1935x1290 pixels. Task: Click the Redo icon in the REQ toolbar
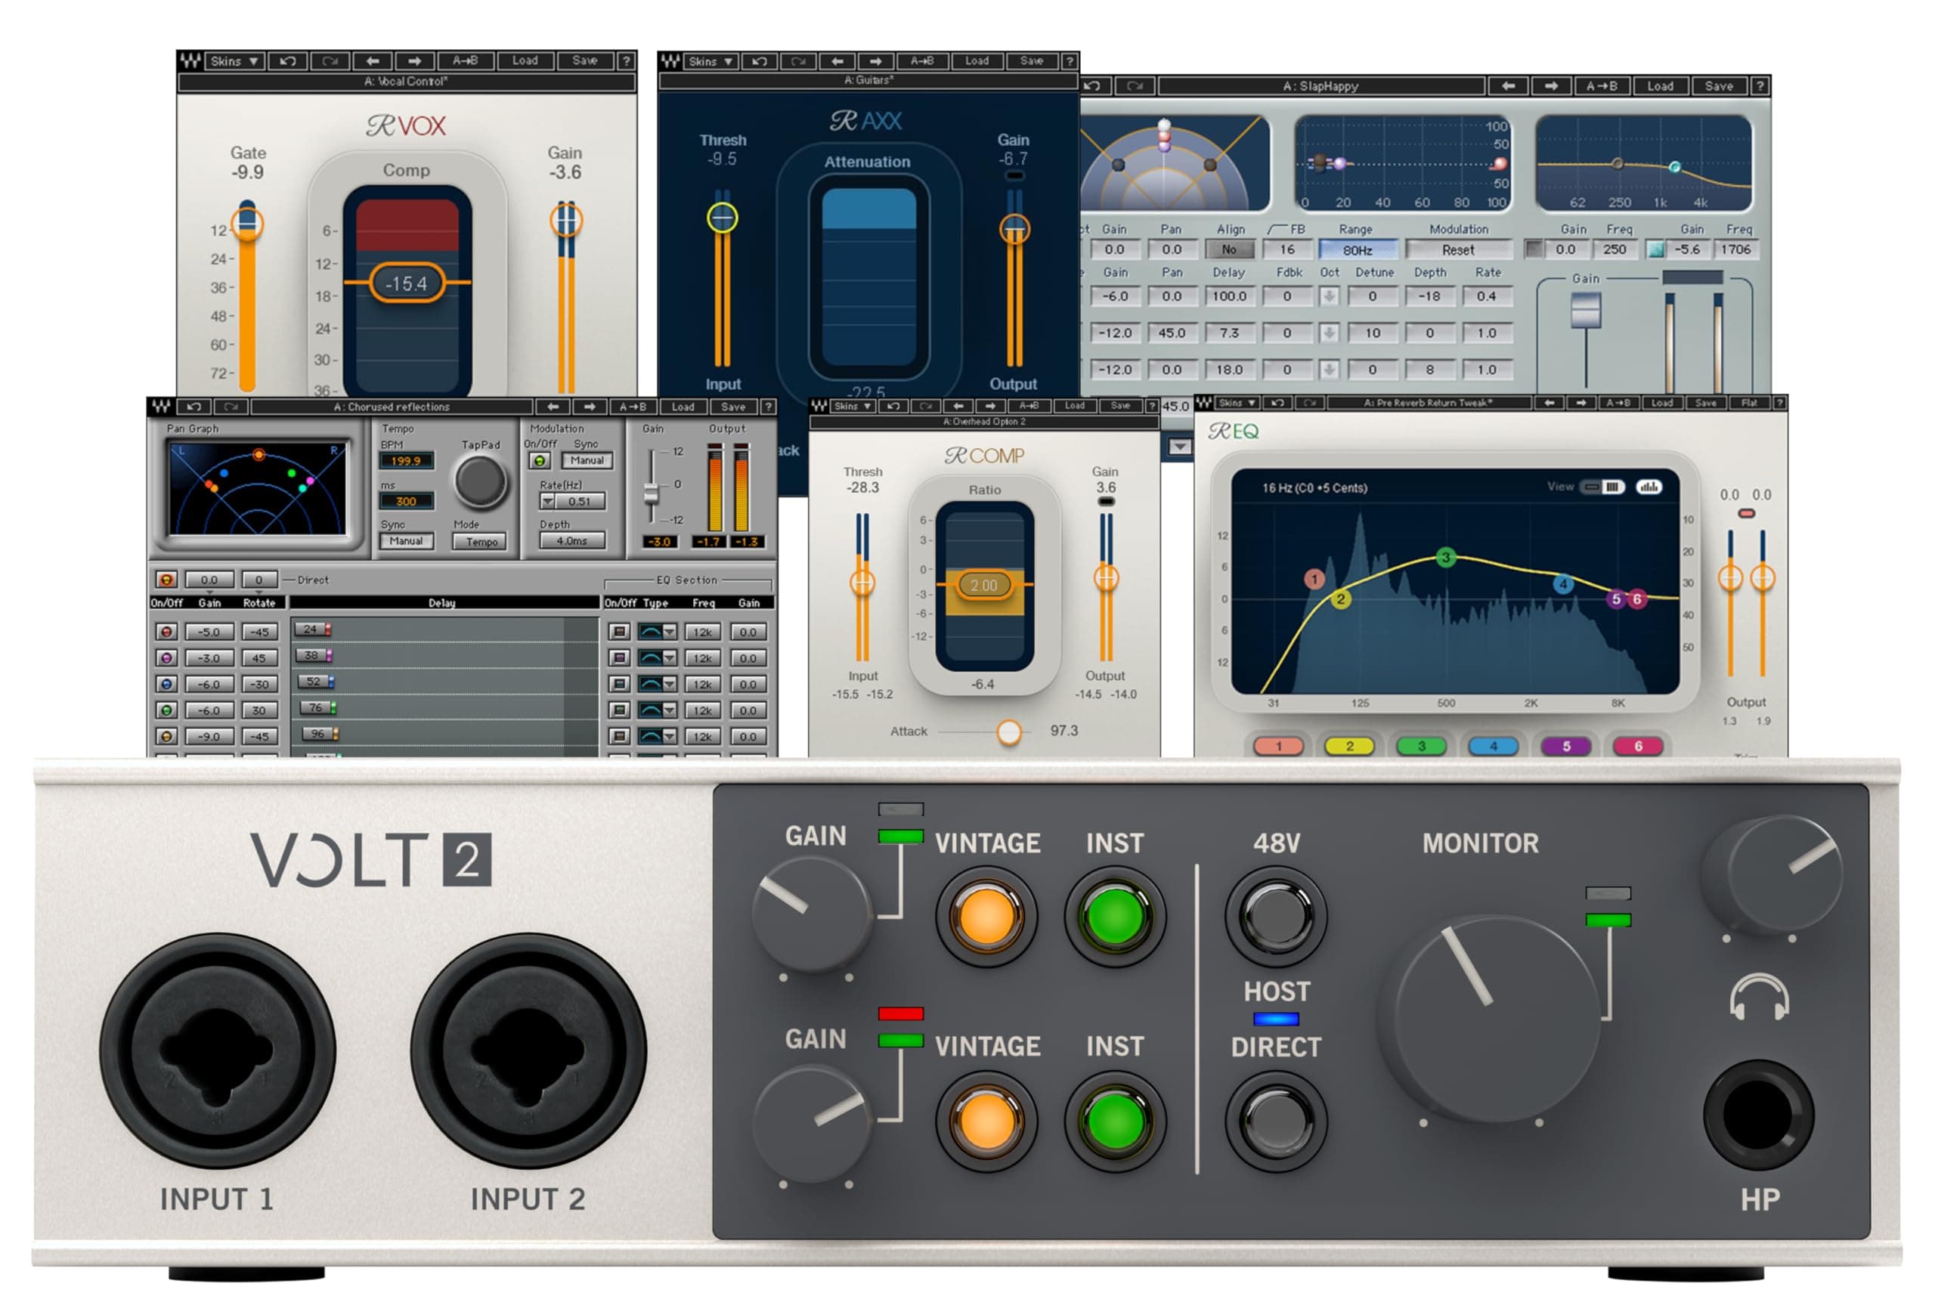pyautogui.click(x=1310, y=402)
